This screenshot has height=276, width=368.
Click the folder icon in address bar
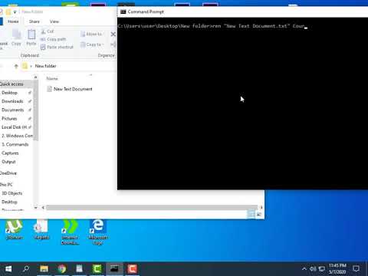click(25, 66)
